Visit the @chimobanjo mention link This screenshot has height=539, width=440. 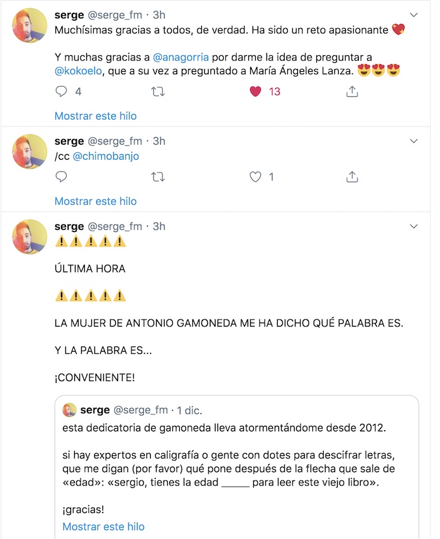click(106, 156)
